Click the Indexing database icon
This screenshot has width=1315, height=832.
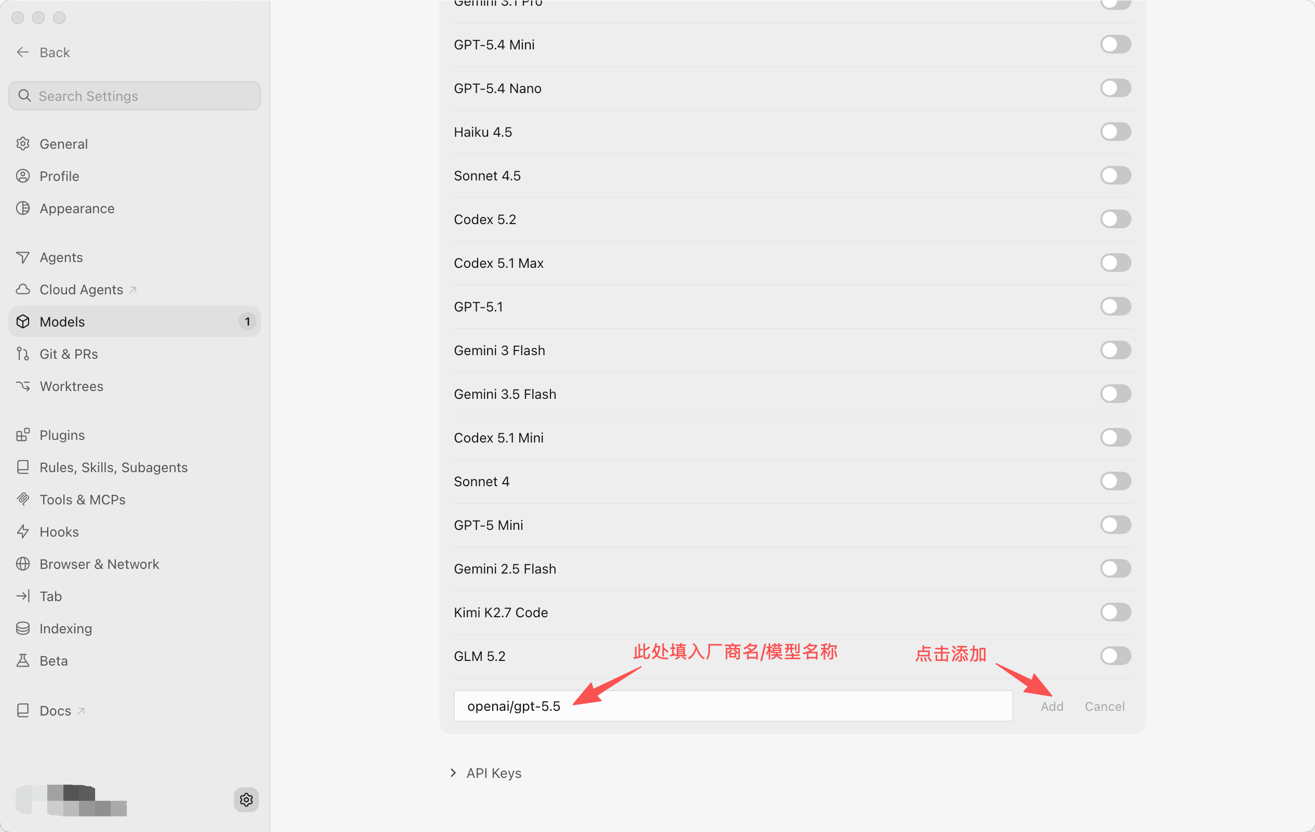23,628
